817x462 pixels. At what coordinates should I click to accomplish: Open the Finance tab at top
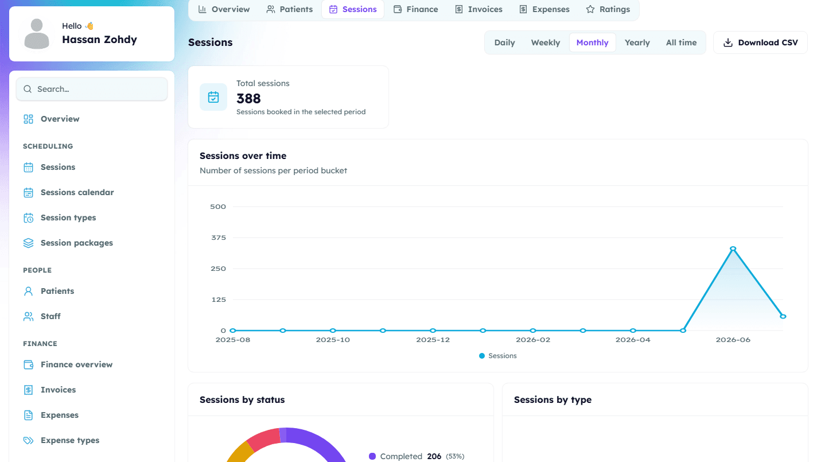click(416, 9)
